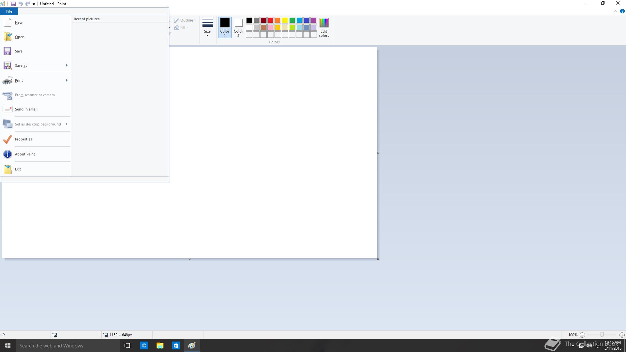The height and width of the screenshot is (352, 626).
Task: Click the zoom slider handle
Action: [x=602, y=335]
